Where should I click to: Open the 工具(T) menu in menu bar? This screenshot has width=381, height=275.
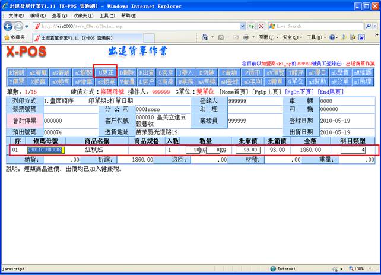pyautogui.click(x=107, y=15)
